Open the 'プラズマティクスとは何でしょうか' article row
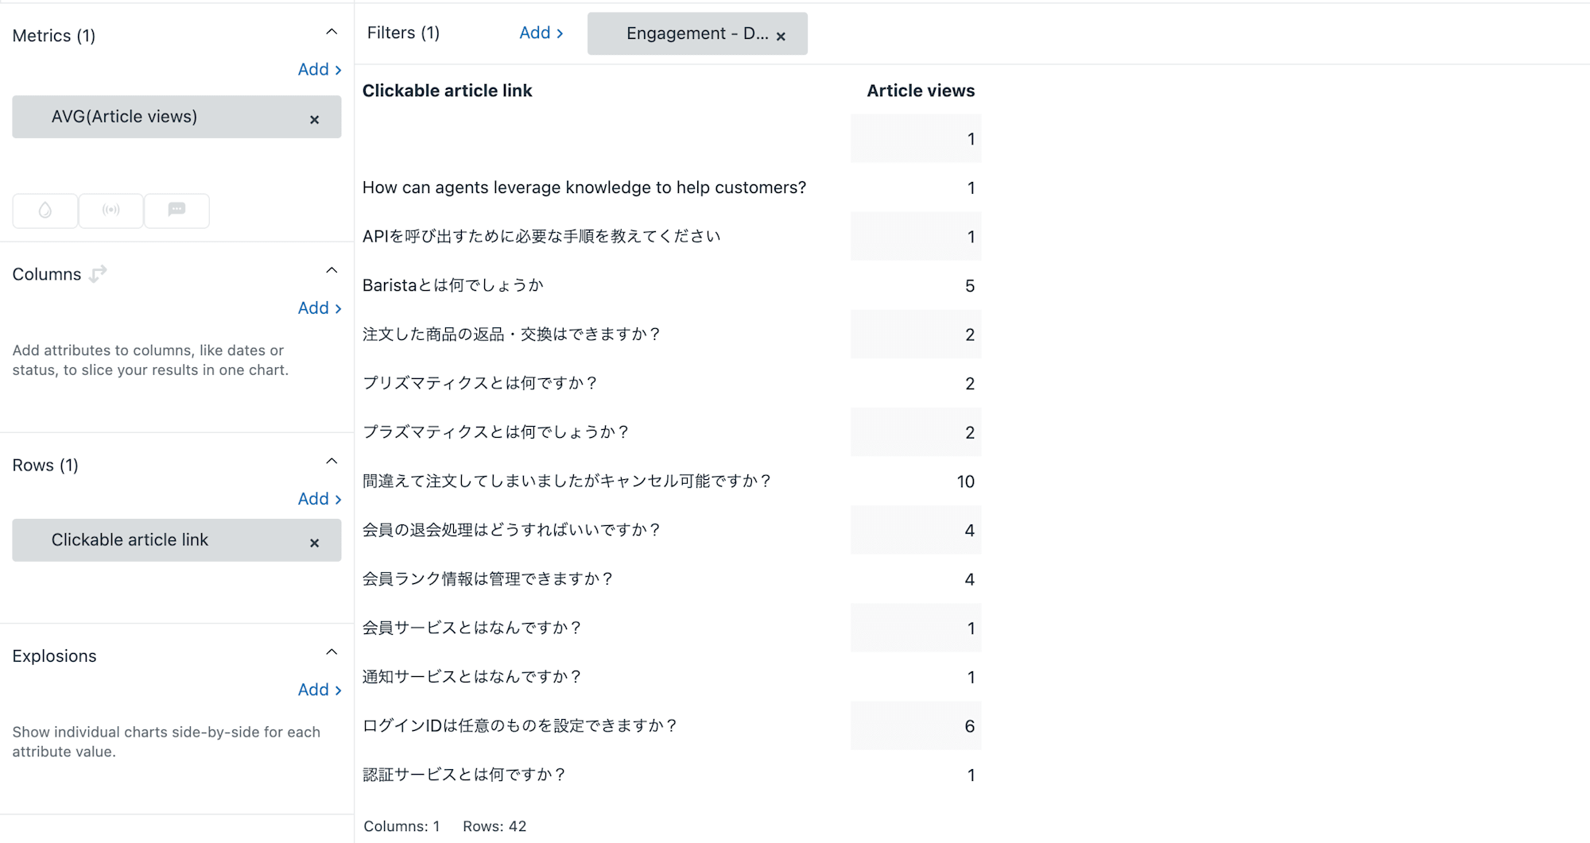The width and height of the screenshot is (1590, 843). (x=496, y=432)
